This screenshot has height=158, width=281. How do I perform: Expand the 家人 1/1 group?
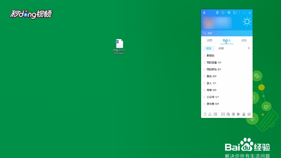227,83
